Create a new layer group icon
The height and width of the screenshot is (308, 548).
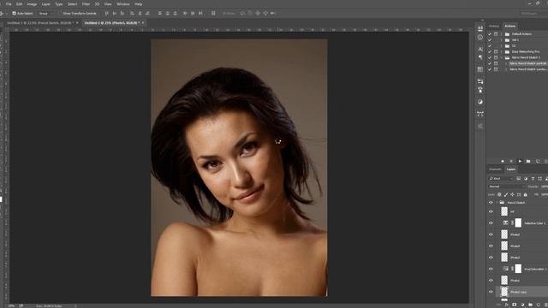(531, 305)
